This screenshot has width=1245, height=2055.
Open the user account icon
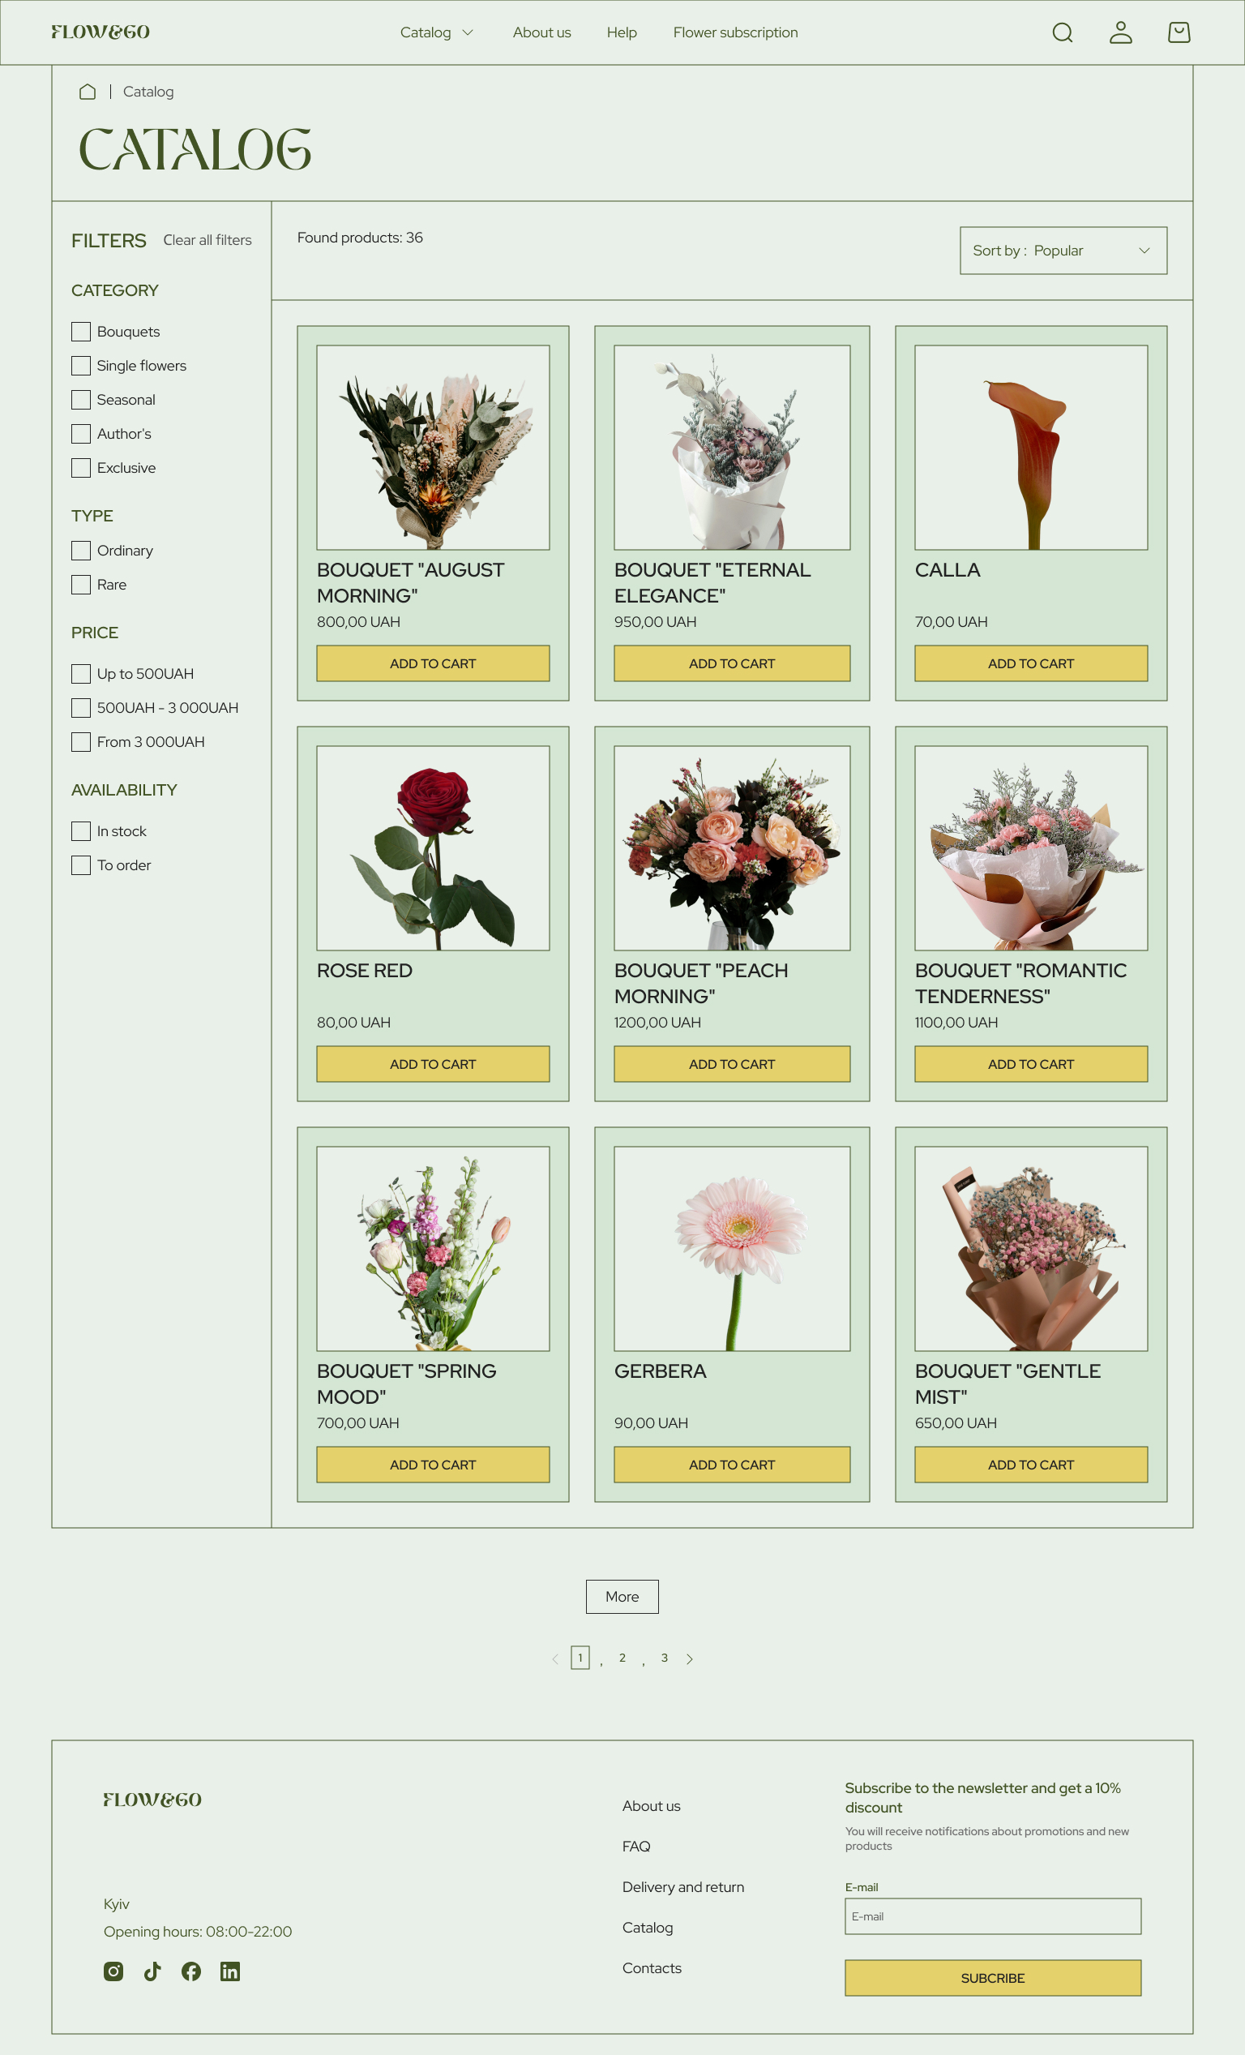[1121, 32]
